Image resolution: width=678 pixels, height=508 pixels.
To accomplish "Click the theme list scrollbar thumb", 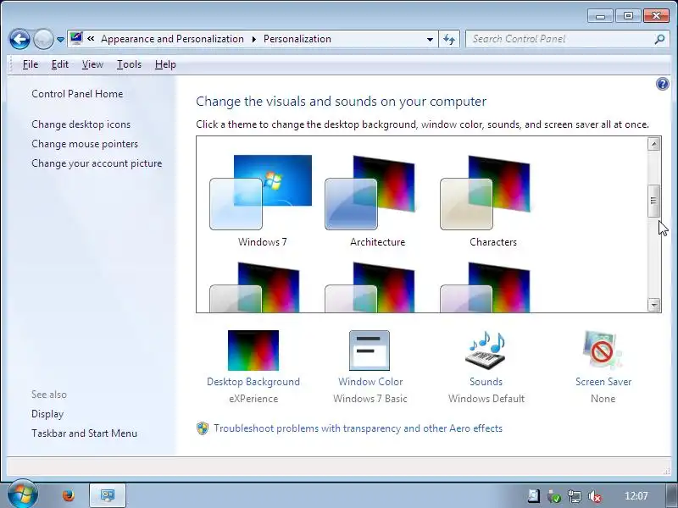I will pos(653,201).
